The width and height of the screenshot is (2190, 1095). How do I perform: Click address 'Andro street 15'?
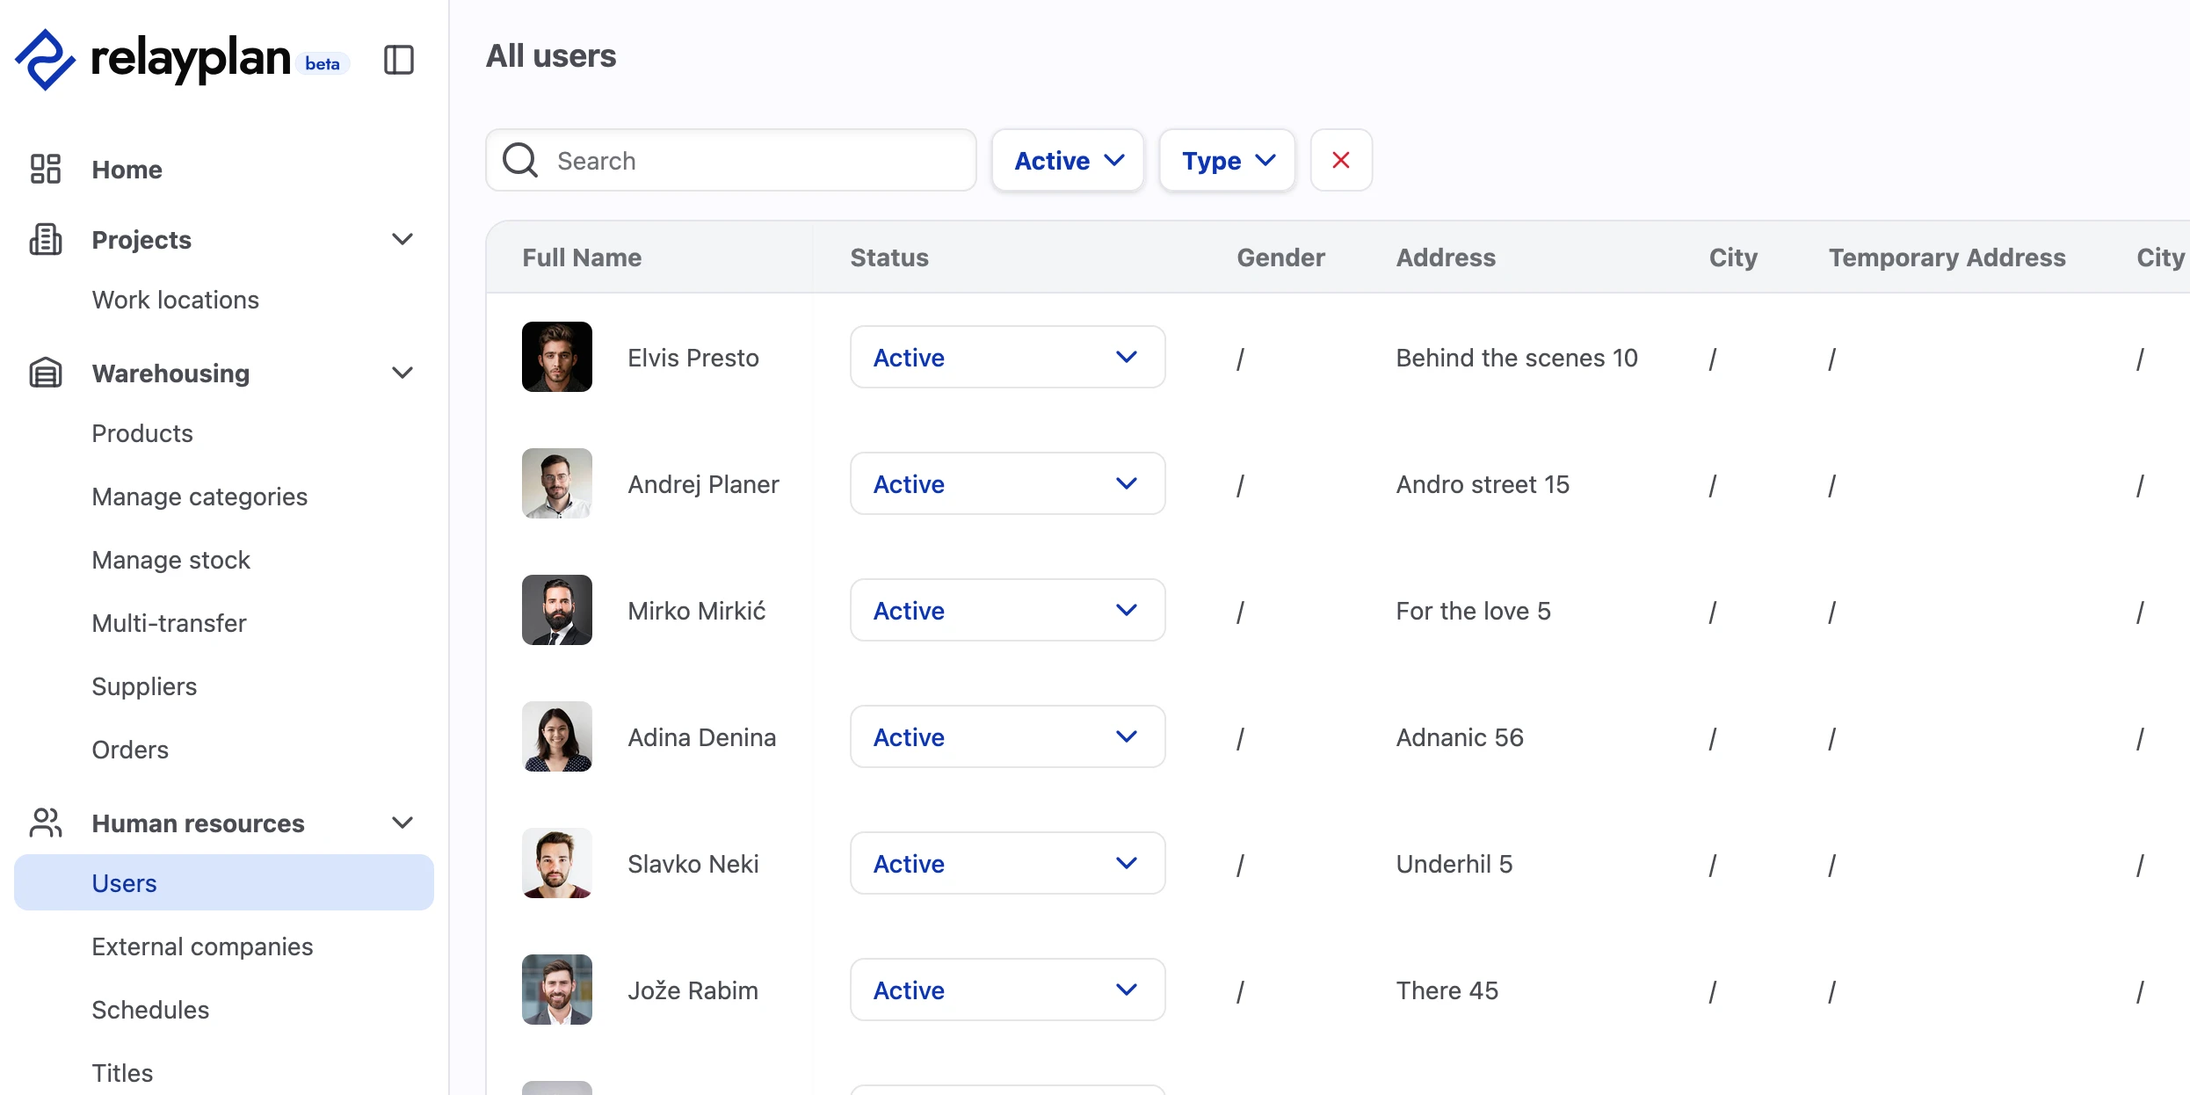point(1483,484)
